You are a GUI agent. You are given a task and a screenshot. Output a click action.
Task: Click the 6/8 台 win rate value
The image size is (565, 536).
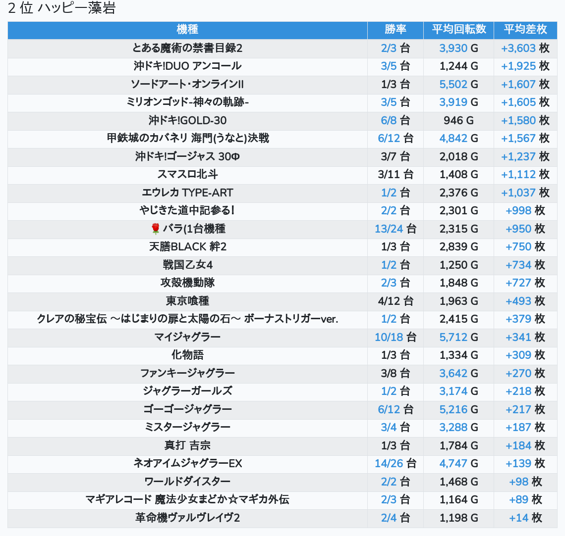[x=395, y=120]
